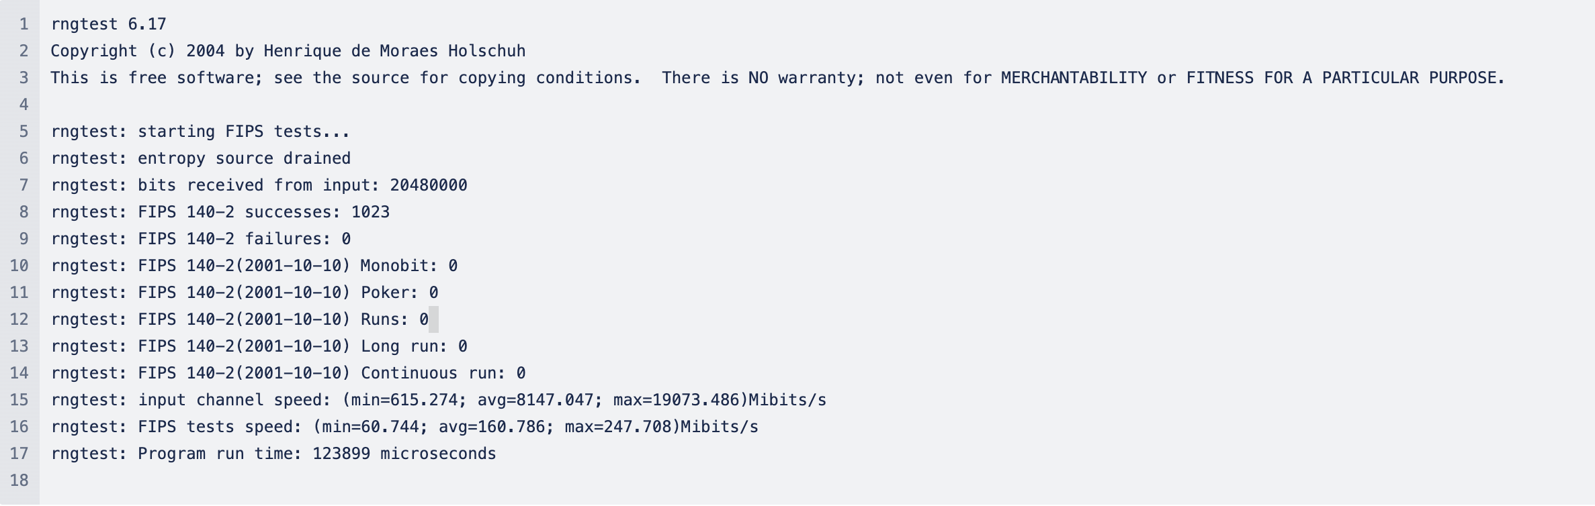Click the 'Continuous run: 0' text
1595x506 pixels.
click(x=443, y=373)
